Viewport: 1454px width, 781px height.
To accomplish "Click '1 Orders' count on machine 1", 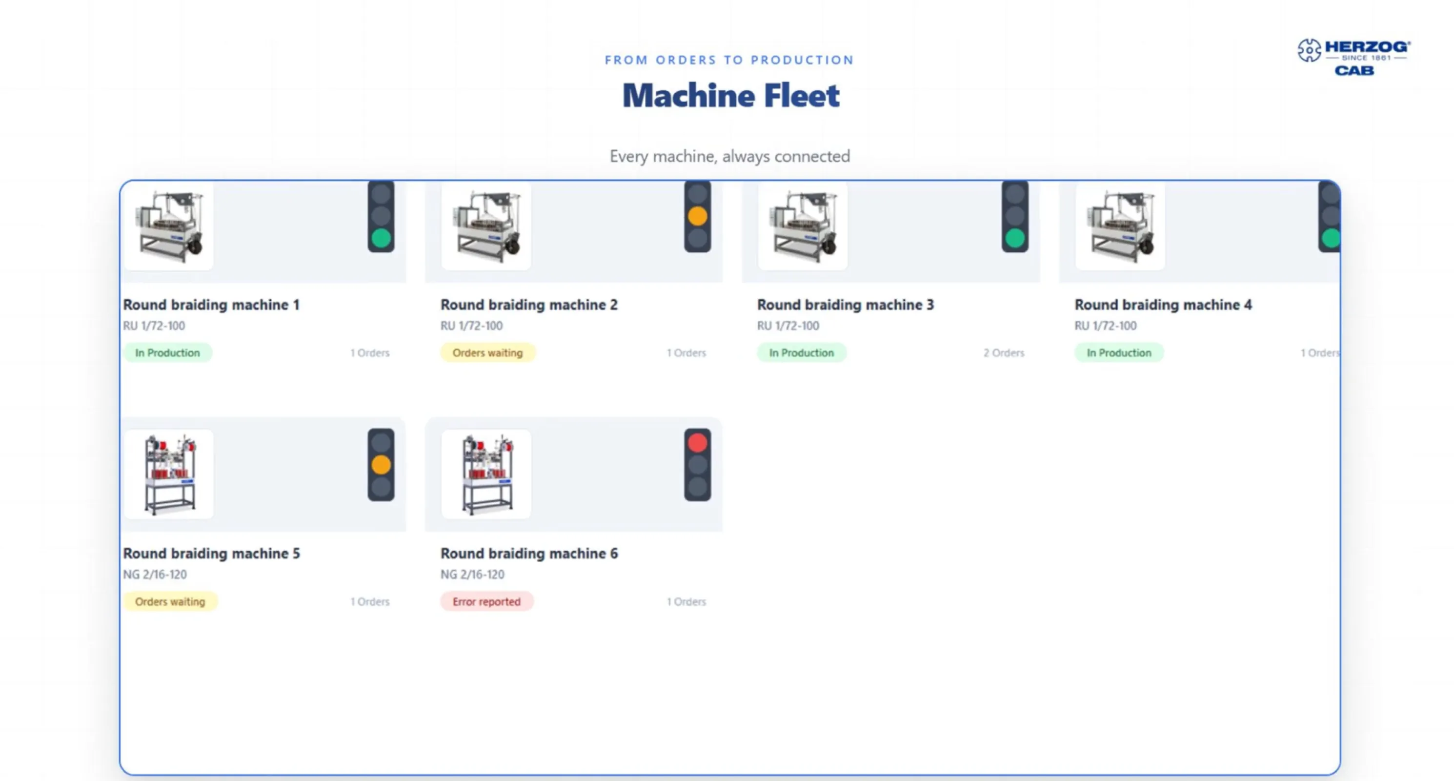I will tap(370, 353).
